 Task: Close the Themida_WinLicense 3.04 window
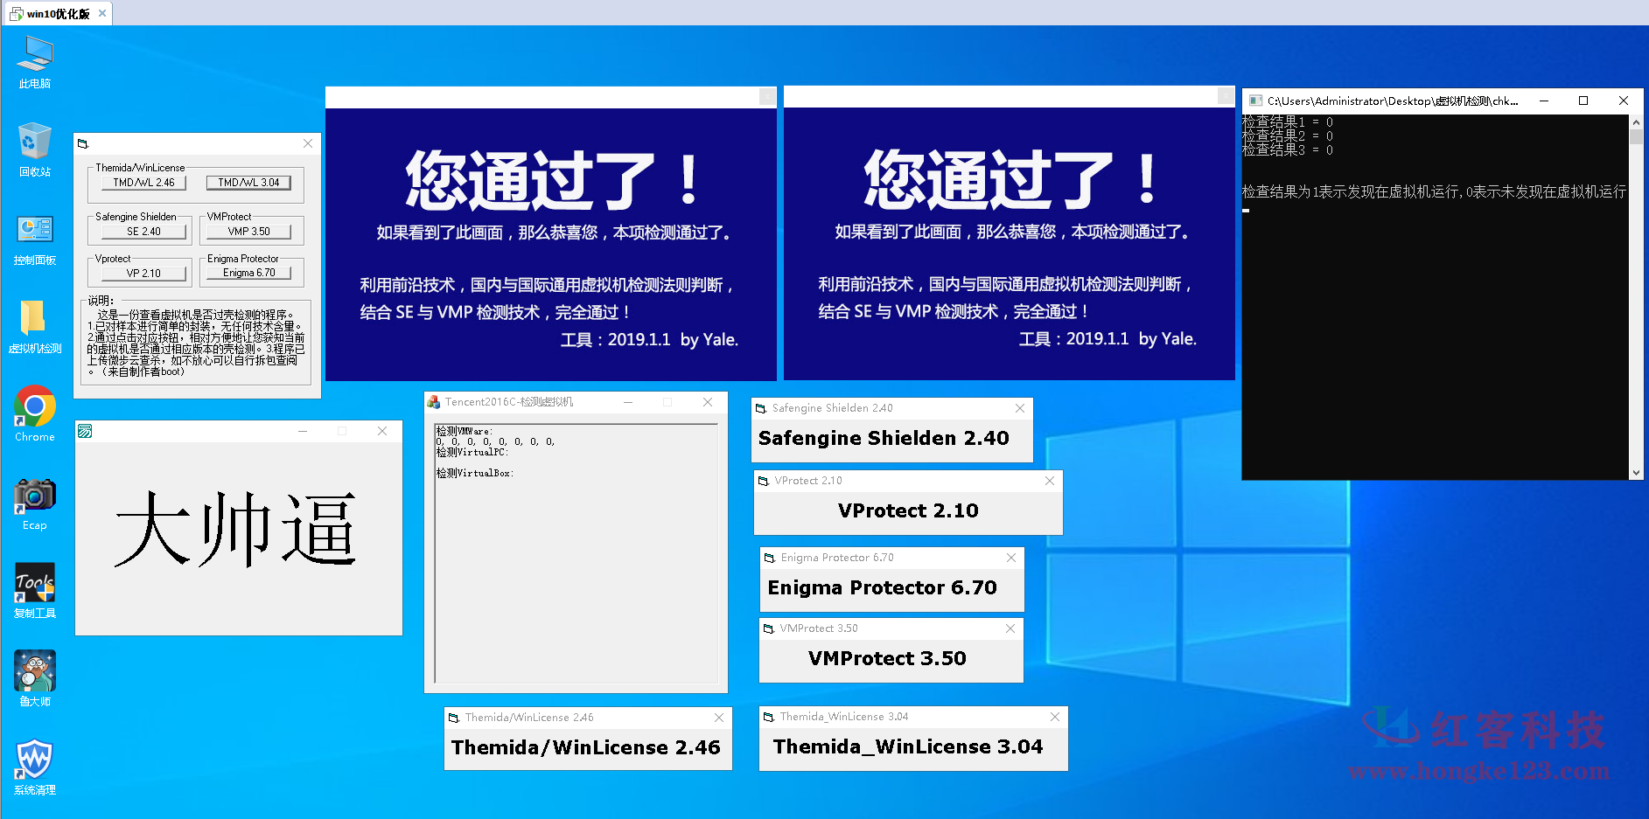pyautogui.click(x=1055, y=717)
